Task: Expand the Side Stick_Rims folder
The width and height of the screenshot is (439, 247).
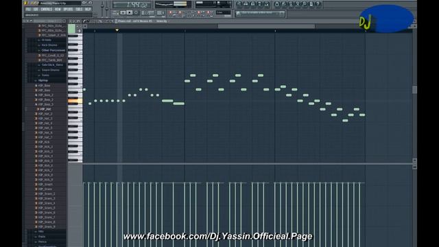Action: pos(52,65)
